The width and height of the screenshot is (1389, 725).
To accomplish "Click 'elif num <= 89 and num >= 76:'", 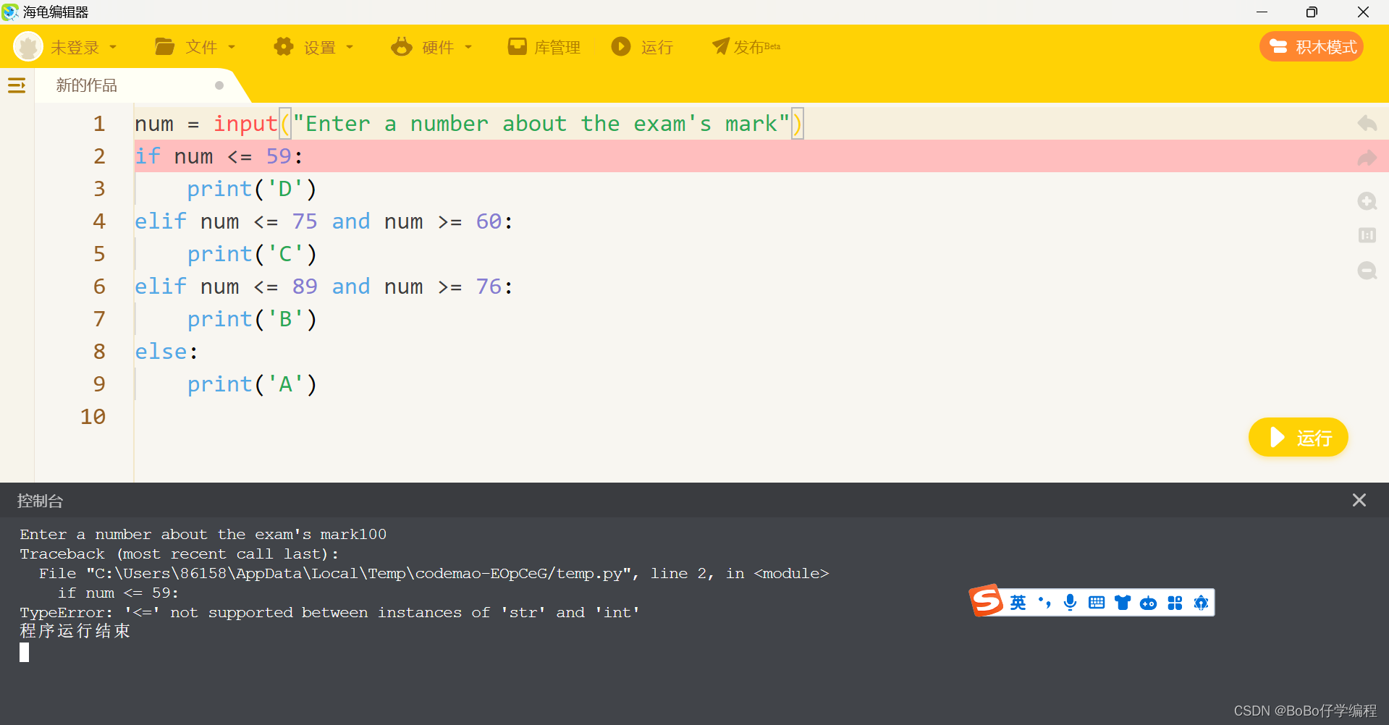I will point(324,287).
